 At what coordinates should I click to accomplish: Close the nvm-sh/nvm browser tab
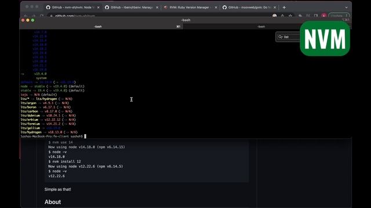[x=98, y=8]
